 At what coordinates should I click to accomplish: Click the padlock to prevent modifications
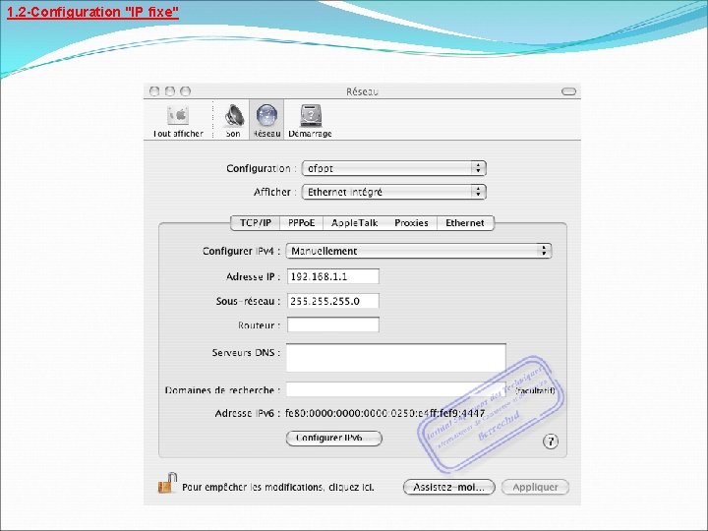click(x=167, y=483)
